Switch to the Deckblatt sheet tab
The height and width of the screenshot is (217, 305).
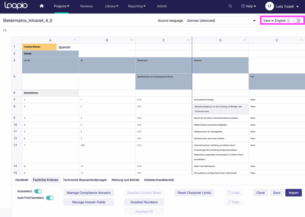22,180
